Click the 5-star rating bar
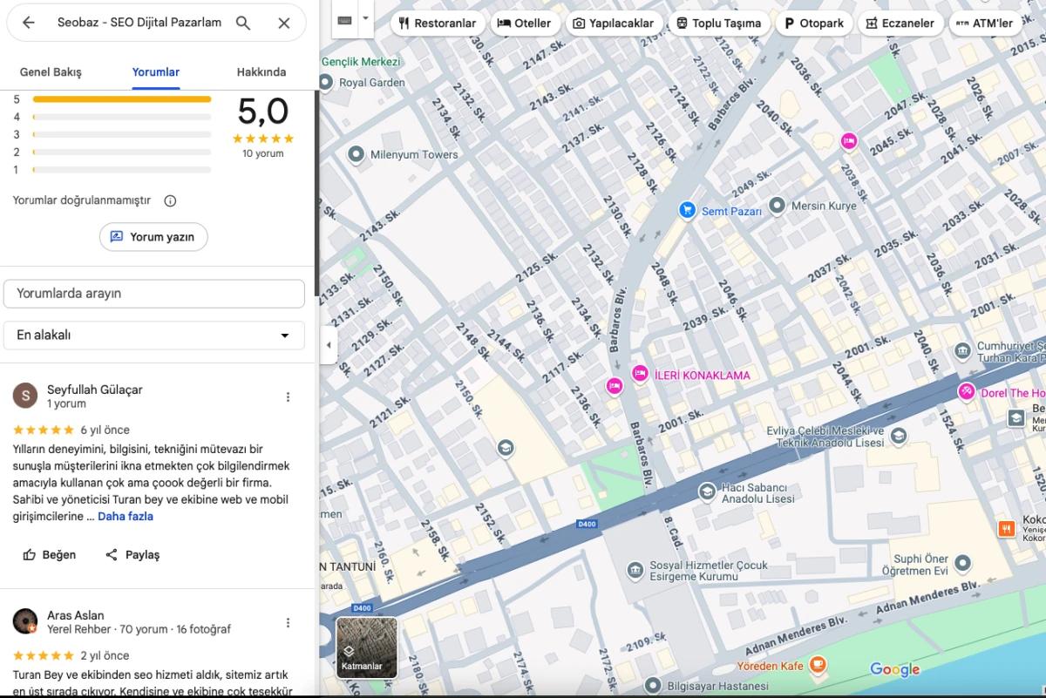 point(122,99)
